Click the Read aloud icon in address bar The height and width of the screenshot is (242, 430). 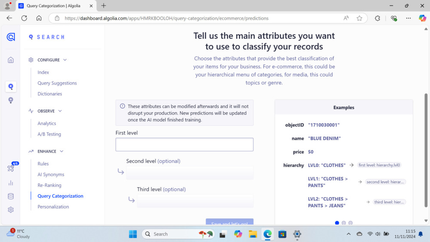(x=346, y=18)
